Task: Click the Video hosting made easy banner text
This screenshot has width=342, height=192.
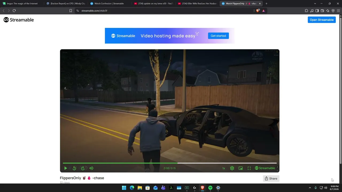Action: point(168,36)
